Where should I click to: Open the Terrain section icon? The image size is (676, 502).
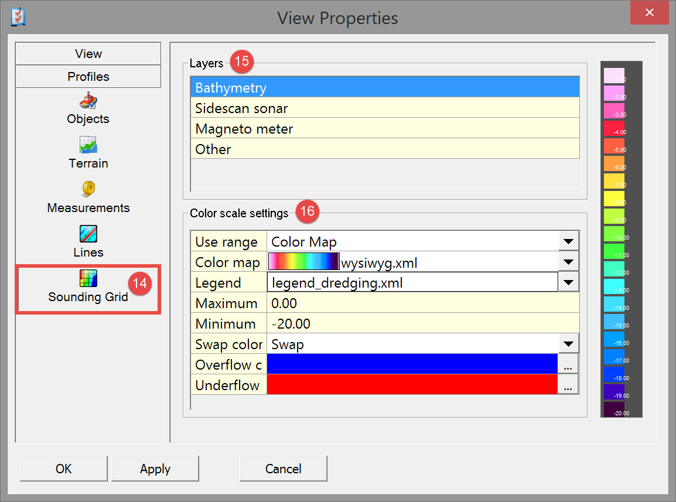(x=88, y=145)
